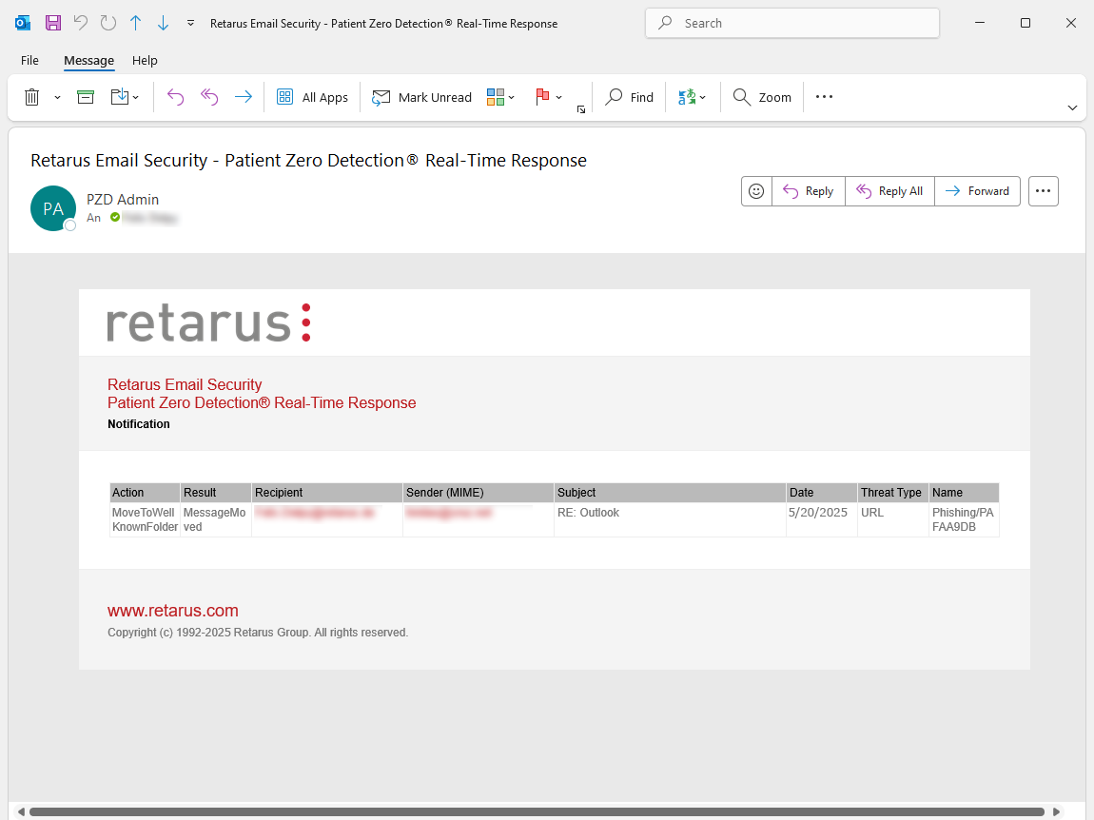Click the PZD Admin sender name
Viewport: 1094px width, 820px height.
point(123,200)
